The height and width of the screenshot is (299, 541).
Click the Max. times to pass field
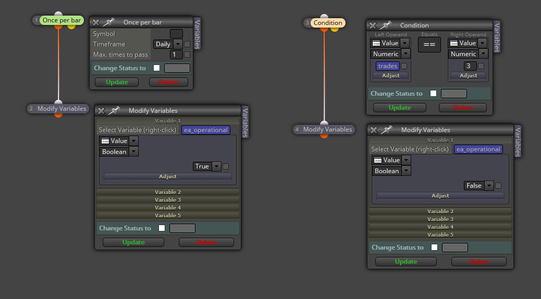pos(176,55)
